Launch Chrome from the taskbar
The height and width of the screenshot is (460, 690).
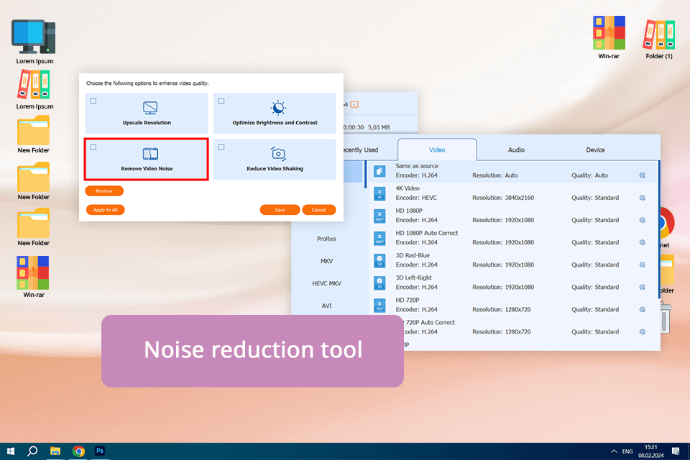(x=78, y=451)
